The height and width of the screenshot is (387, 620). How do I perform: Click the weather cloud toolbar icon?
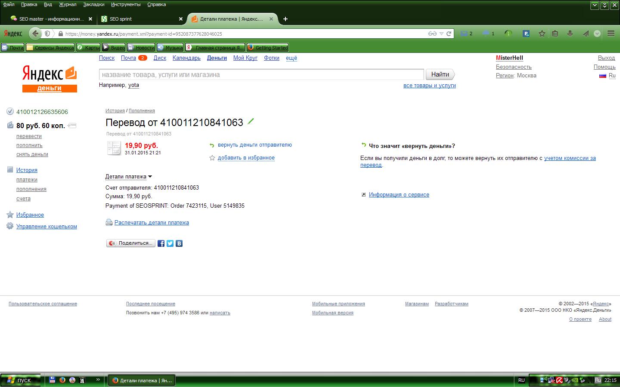(x=486, y=34)
